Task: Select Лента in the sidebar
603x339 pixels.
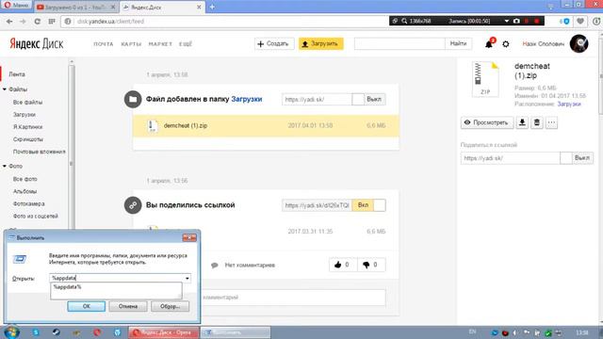Action: click(x=17, y=74)
